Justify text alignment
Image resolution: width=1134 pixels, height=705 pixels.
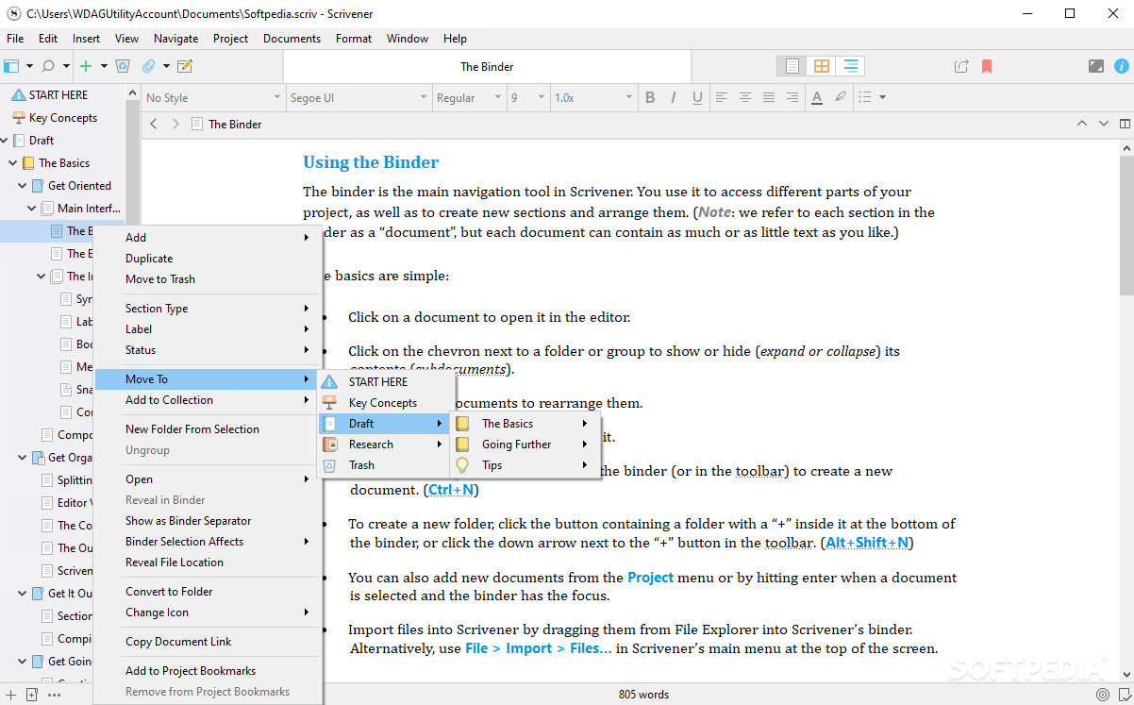click(769, 97)
